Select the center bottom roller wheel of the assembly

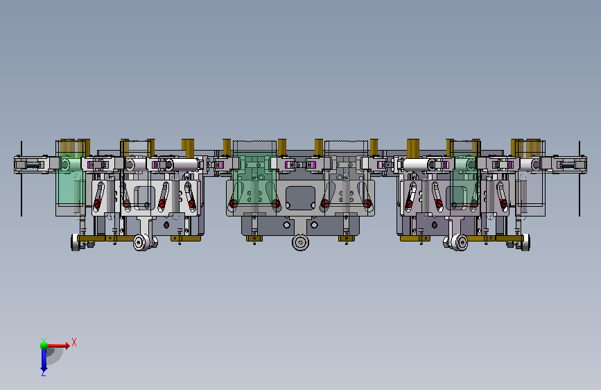click(301, 243)
